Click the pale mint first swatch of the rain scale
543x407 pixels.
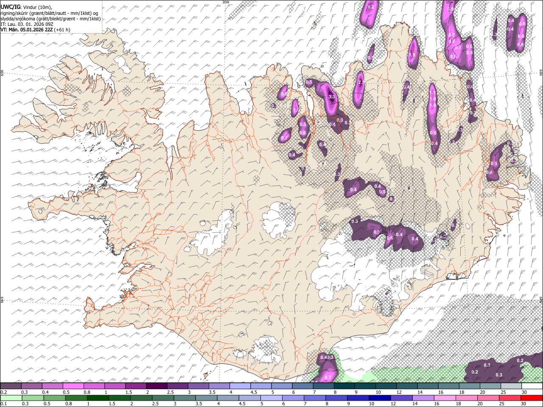(x=11, y=398)
